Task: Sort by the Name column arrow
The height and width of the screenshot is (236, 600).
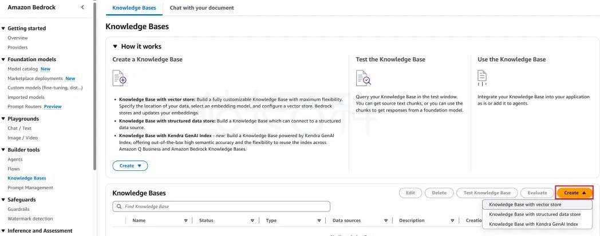Action: tap(185, 221)
